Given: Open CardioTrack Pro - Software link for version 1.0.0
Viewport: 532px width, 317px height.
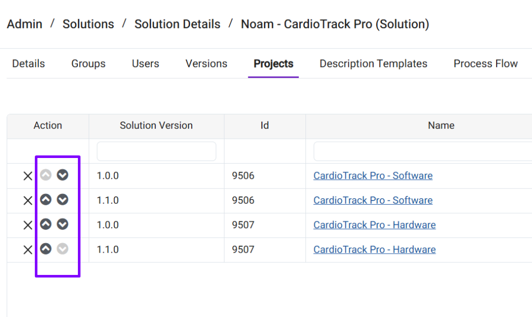Looking at the screenshot, I should pyautogui.click(x=373, y=176).
